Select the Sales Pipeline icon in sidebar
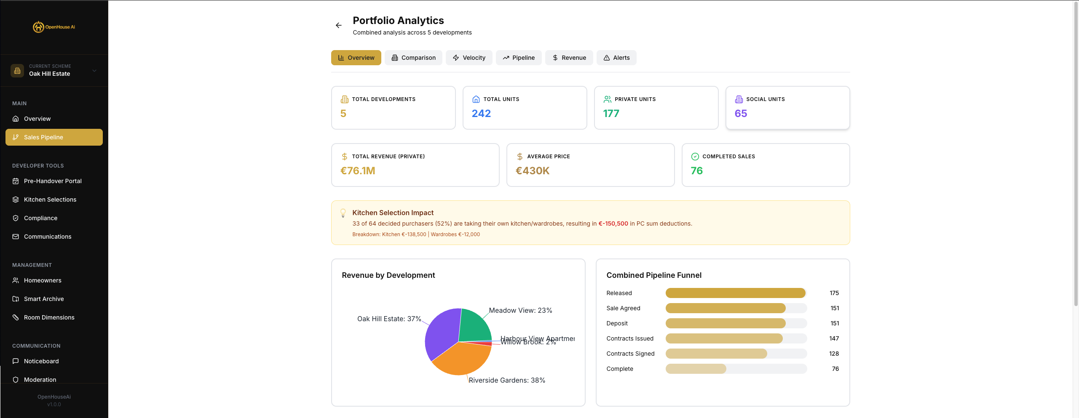Image resolution: width=1079 pixels, height=418 pixels. tap(16, 137)
